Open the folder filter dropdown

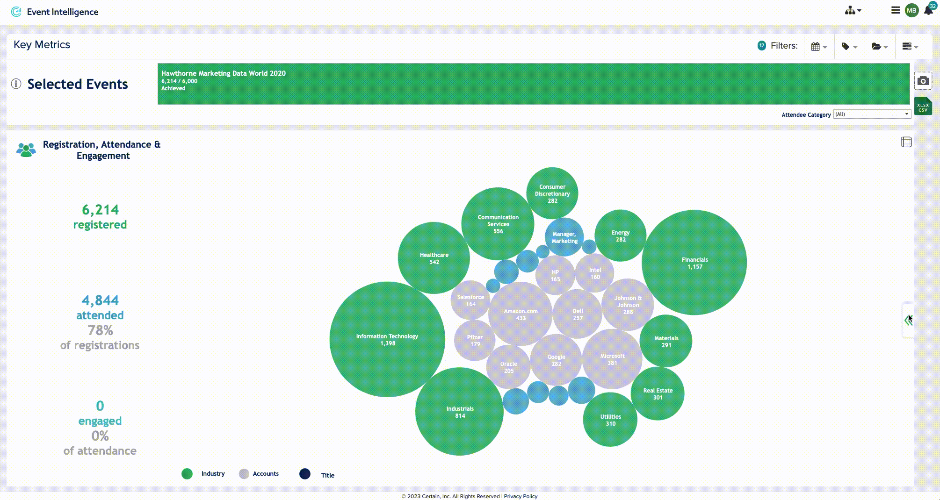coord(880,46)
